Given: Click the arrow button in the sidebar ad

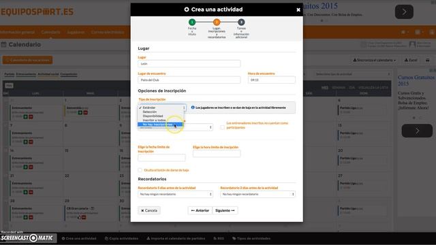Looking at the screenshot, I should tap(417, 131).
